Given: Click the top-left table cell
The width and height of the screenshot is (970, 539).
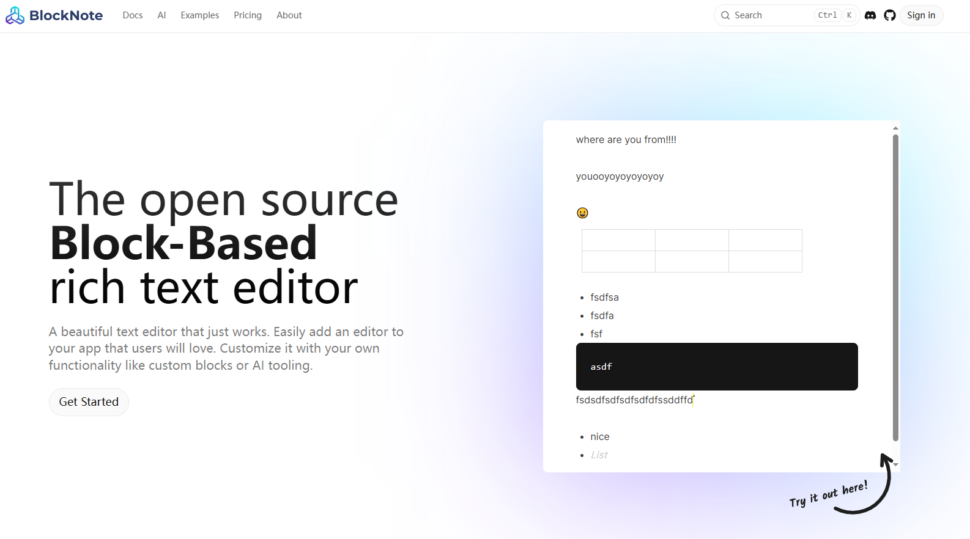Looking at the screenshot, I should 618,240.
